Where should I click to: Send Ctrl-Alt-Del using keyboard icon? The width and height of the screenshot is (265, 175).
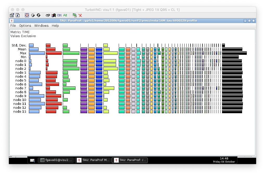pos(48,15)
